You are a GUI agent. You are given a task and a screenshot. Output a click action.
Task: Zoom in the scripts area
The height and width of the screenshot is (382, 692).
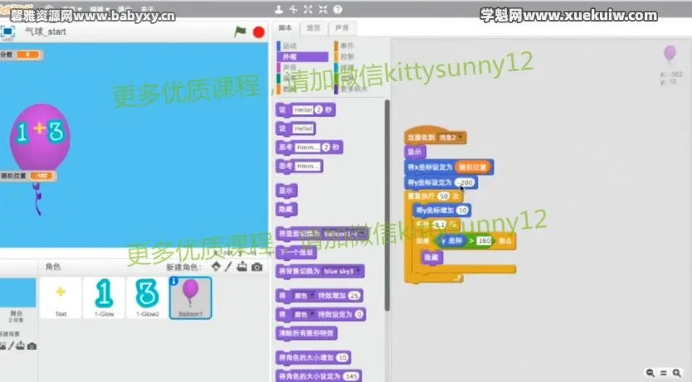[678, 373]
